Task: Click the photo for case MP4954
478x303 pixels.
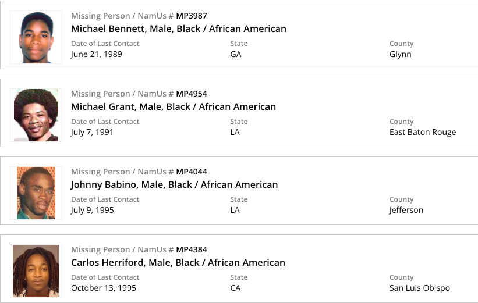Action: (x=36, y=115)
